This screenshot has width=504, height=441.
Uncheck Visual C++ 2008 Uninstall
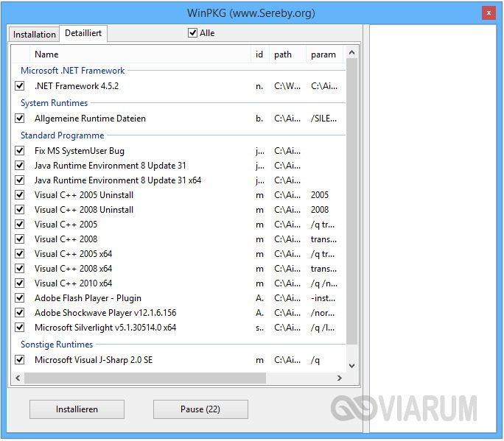coord(20,210)
